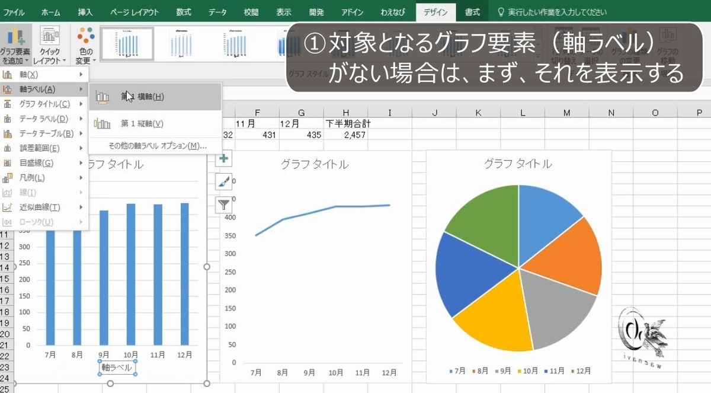This screenshot has width=711, height=393.
Task: Switch to the ホーム tab
Action: click(x=50, y=12)
